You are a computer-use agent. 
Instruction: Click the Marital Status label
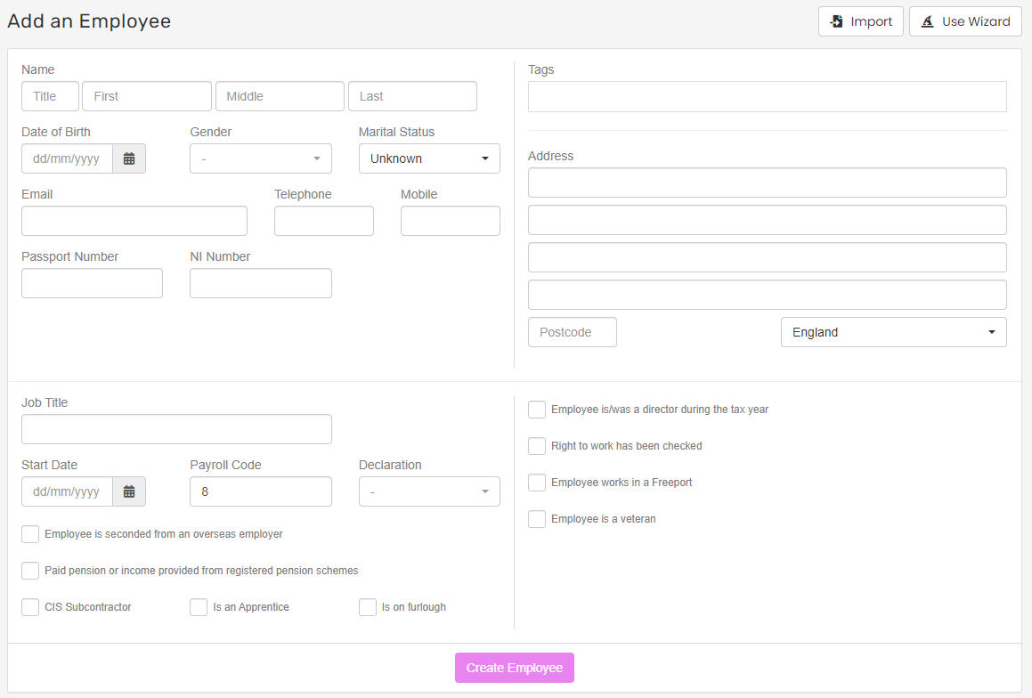(397, 132)
